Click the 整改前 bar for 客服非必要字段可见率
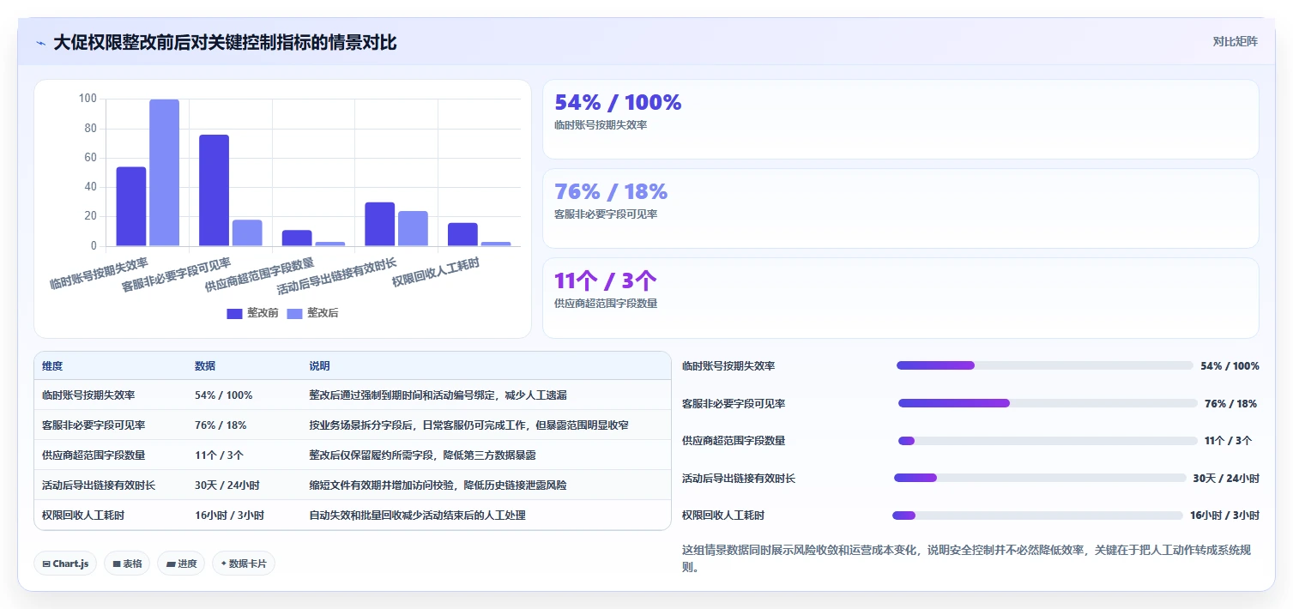The width and height of the screenshot is (1293, 609). [214, 190]
